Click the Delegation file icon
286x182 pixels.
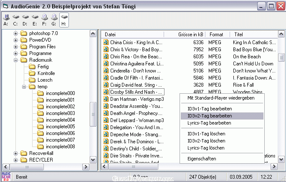coord(106,127)
